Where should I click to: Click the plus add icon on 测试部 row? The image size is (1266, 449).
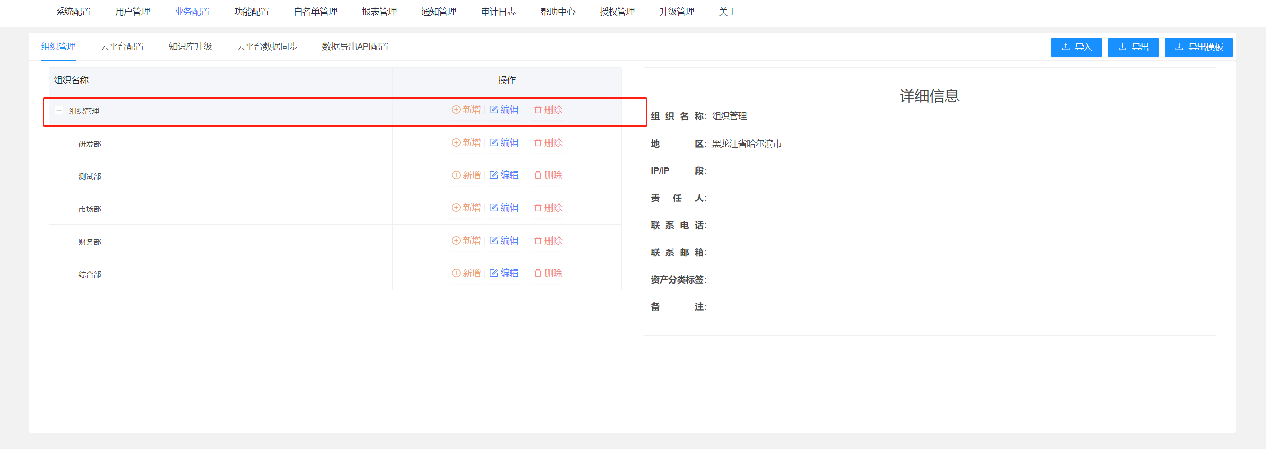[x=456, y=175]
